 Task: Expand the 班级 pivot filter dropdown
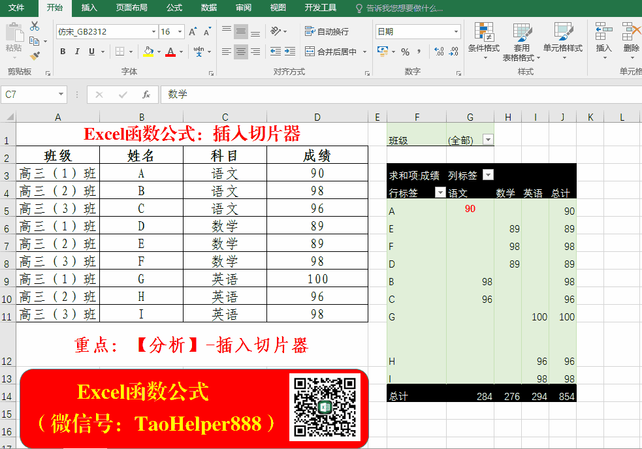487,140
